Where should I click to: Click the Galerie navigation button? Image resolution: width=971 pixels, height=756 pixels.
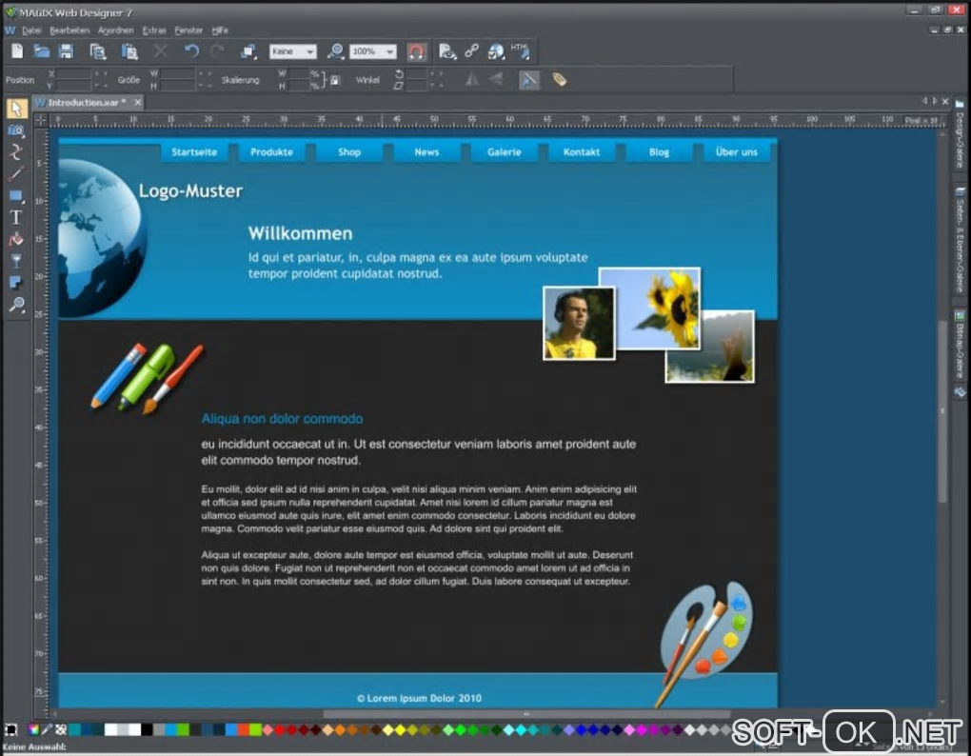(505, 151)
